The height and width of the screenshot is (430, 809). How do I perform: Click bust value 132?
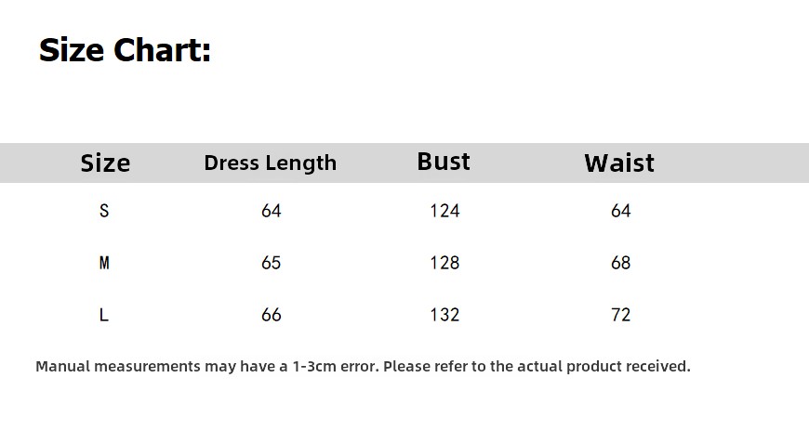(x=444, y=315)
